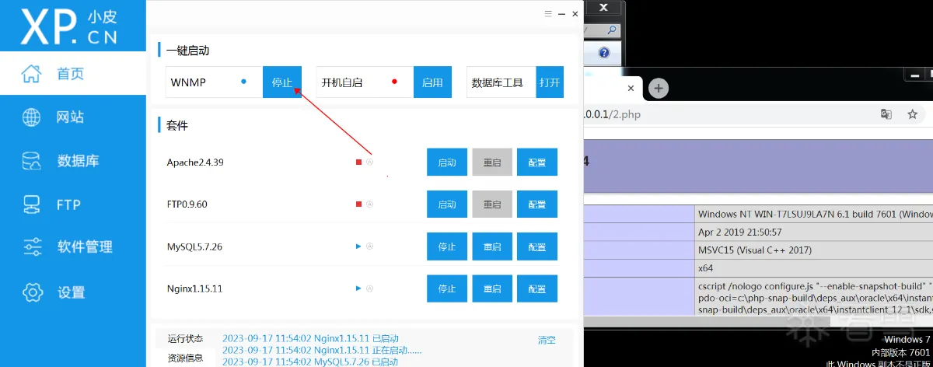Stop Nginx1.15.11 with 停止
The width and height of the screenshot is (933, 367).
[x=447, y=288]
